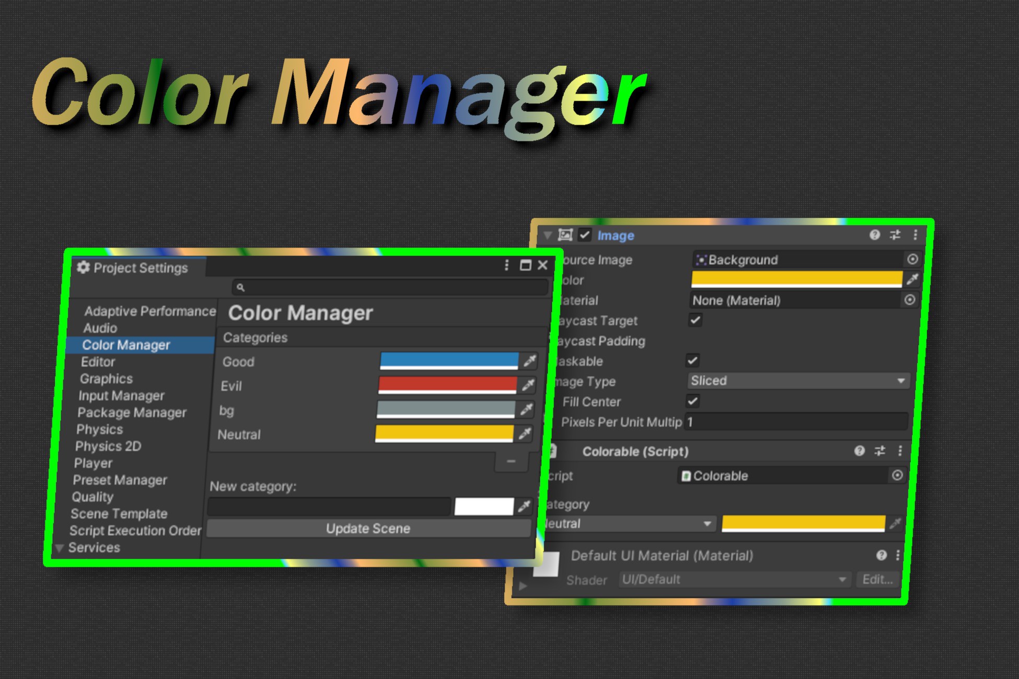This screenshot has width=1019, height=679.
Task: Click the object picker for the Material field
Action: coord(909,300)
